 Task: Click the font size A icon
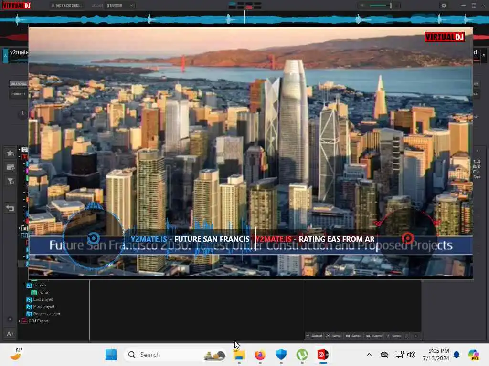pyautogui.click(x=10, y=334)
